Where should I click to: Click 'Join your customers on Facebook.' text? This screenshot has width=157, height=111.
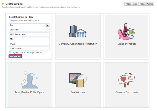coord(24,20)
